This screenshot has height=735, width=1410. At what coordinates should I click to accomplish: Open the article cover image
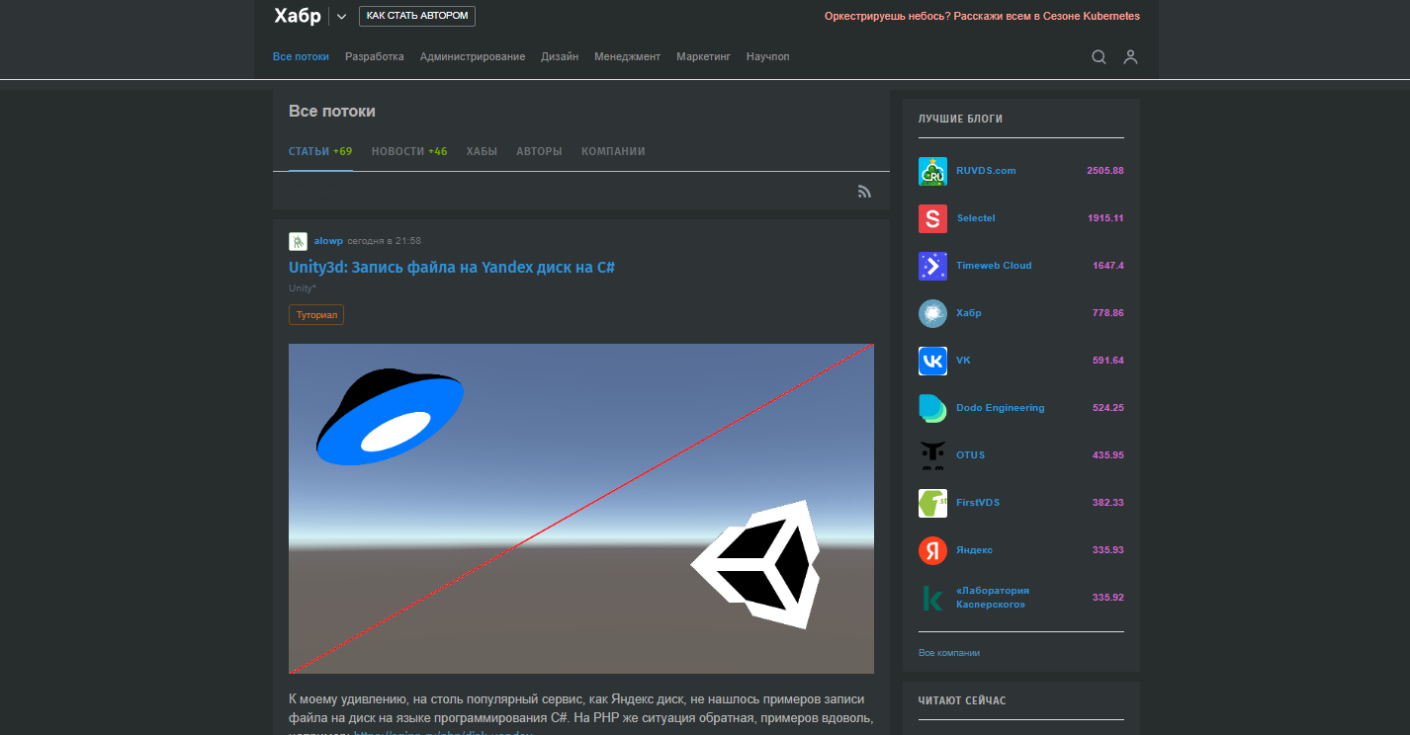[581, 509]
